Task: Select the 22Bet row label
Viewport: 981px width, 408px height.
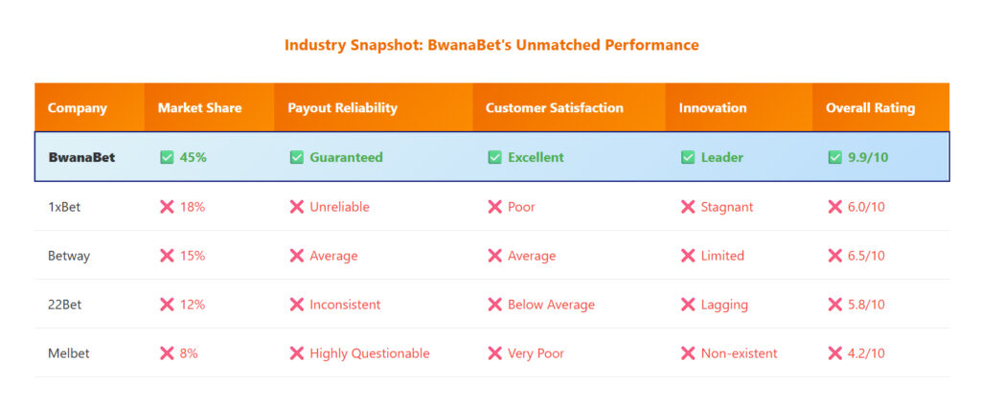Action: [65, 305]
